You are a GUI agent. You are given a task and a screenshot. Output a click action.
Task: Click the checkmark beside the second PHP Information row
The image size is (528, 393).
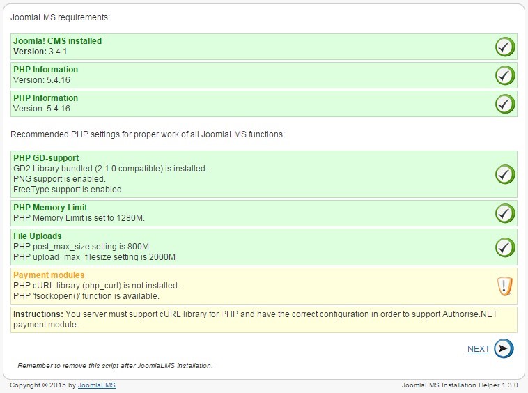505,104
